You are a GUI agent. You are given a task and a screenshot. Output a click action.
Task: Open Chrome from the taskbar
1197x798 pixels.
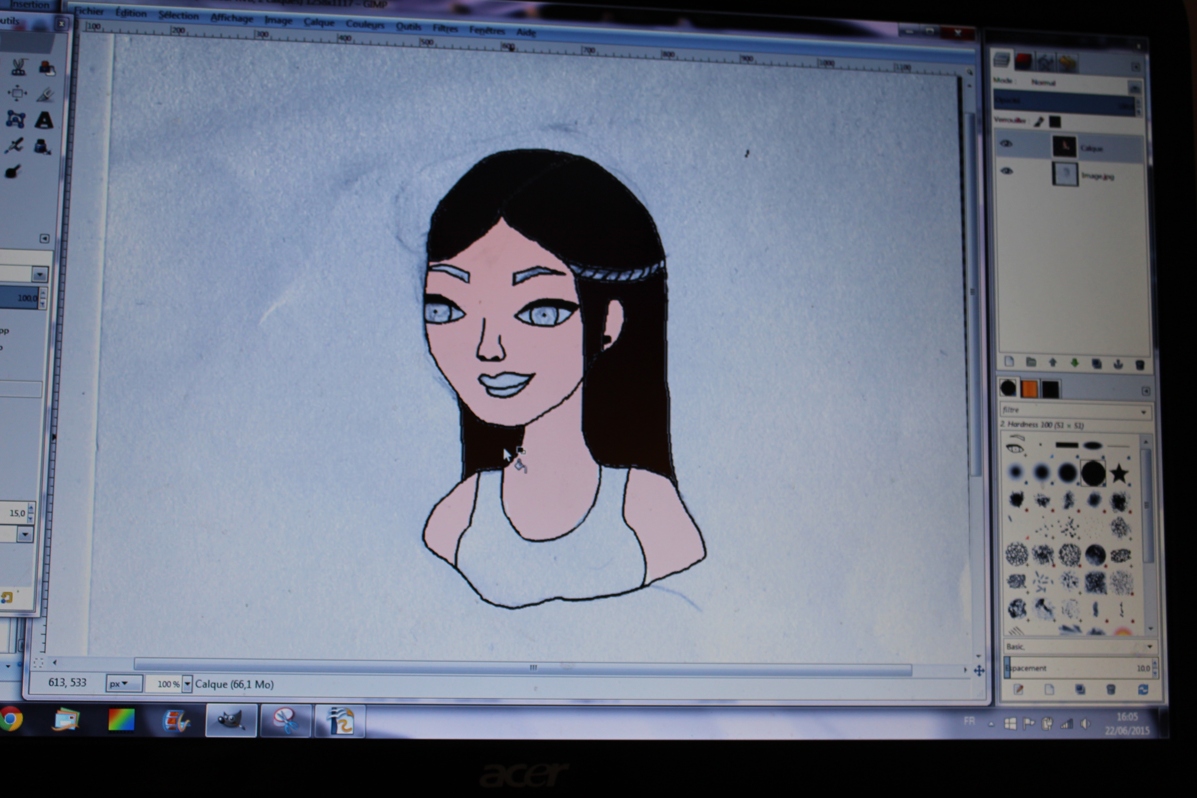coord(11,719)
